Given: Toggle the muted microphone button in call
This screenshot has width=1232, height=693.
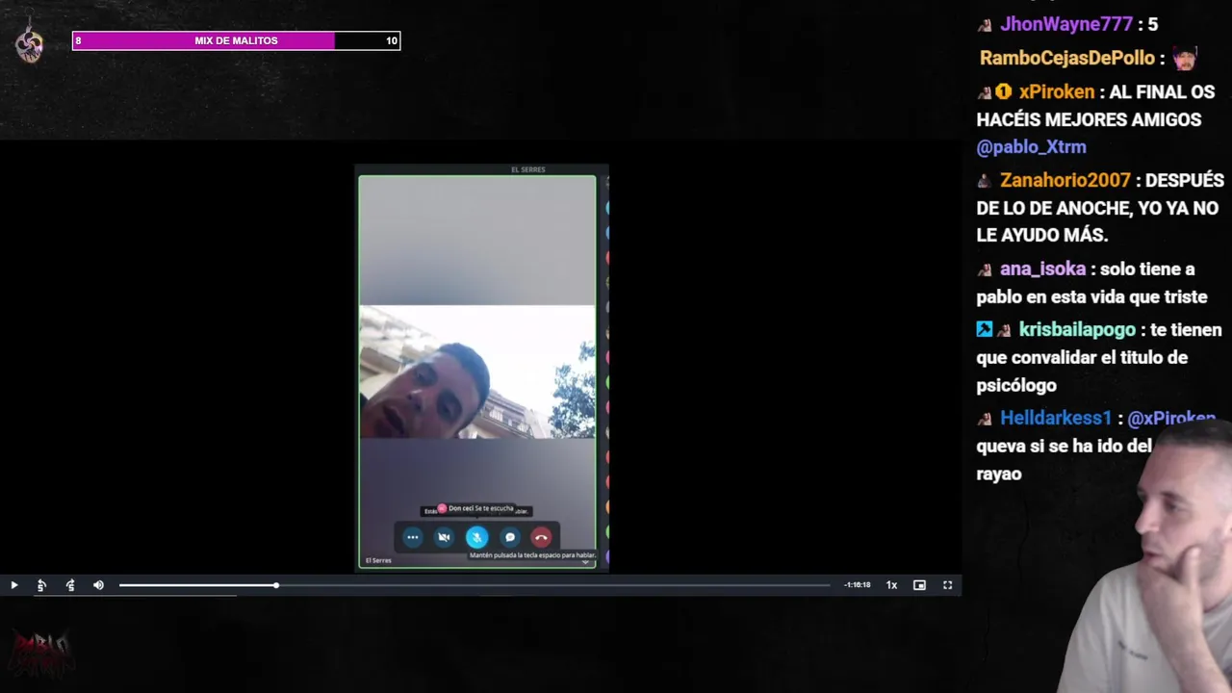Looking at the screenshot, I should [476, 537].
